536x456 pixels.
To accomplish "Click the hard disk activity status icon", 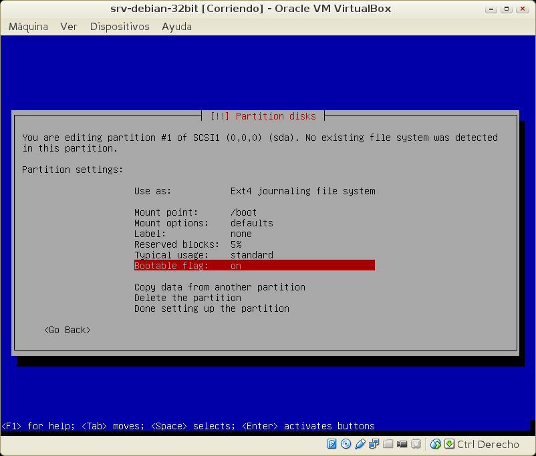I will pos(332,444).
